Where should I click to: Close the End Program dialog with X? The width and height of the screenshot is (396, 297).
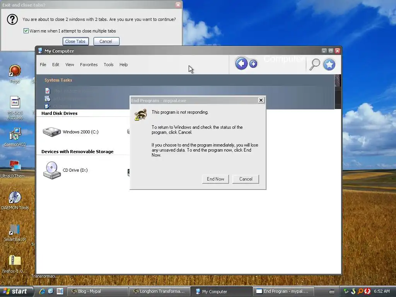point(261,100)
